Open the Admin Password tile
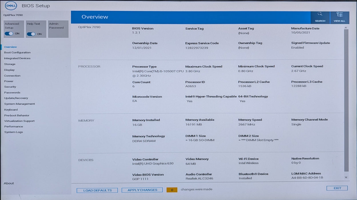The height and width of the screenshot is (200, 357). 58,29
